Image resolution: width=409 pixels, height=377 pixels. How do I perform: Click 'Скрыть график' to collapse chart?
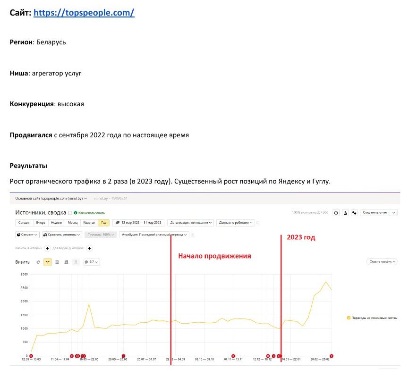point(382,261)
